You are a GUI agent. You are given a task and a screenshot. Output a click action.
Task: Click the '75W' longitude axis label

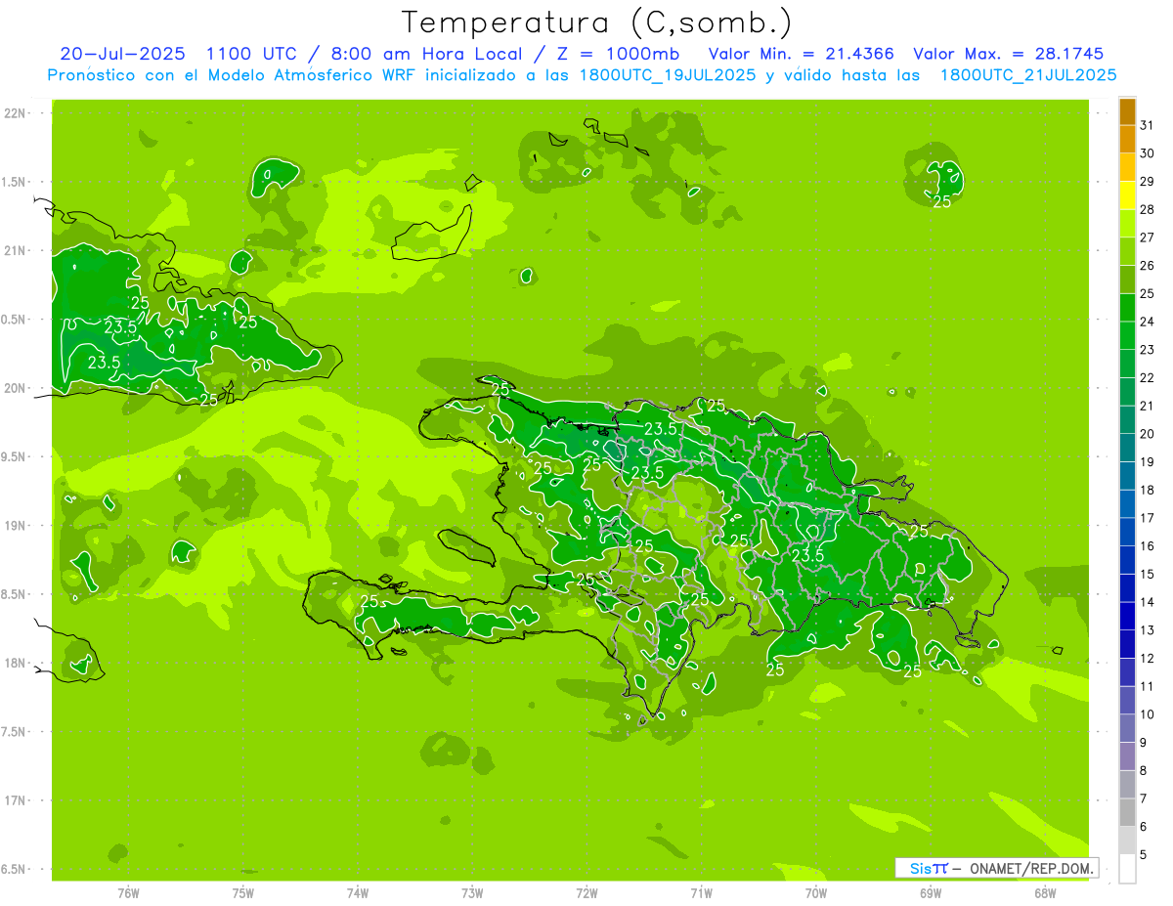pyautogui.click(x=242, y=893)
